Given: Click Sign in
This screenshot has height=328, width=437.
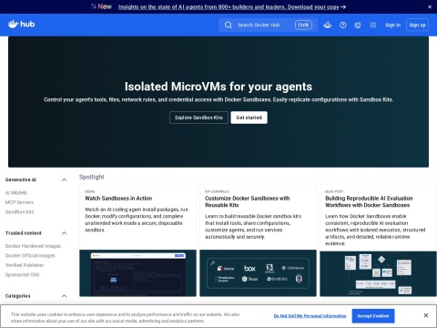Looking at the screenshot, I should [392, 25].
